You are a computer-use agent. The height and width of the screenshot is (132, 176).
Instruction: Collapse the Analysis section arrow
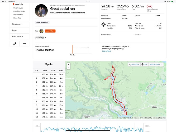13,4
